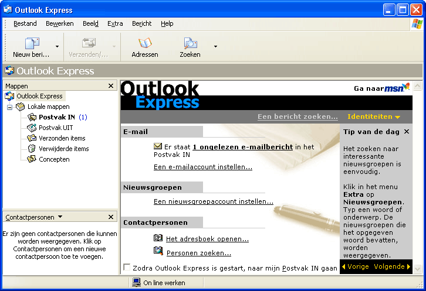Click the Verwijderde items label
Viewport: 426px width, 291px height.
[x=63, y=149]
